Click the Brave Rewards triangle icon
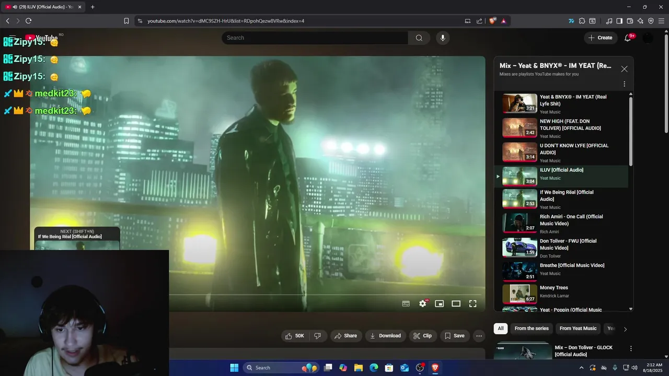 pyautogui.click(x=503, y=21)
